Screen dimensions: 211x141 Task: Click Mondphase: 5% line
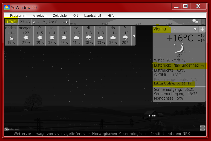[x=168, y=98]
